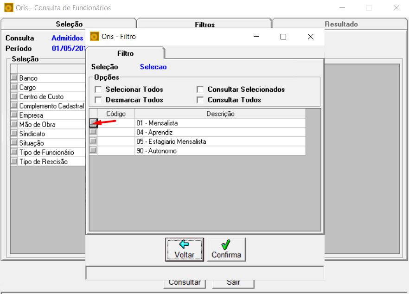Click the Consultar button in main window
409x294 pixels.
click(x=185, y=283)
